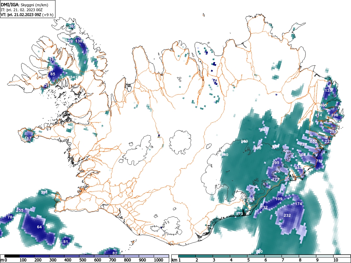
Task: Click the value 259 on the map
Action: tap(69, 41)
